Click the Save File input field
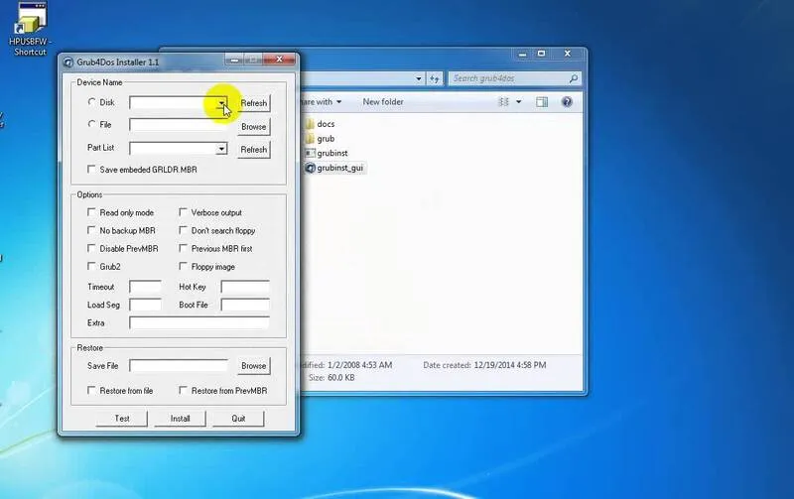 [x=179, y=366]
